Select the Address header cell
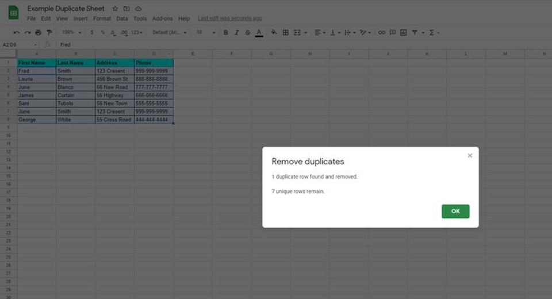The image size is (552, 299). 115,63
